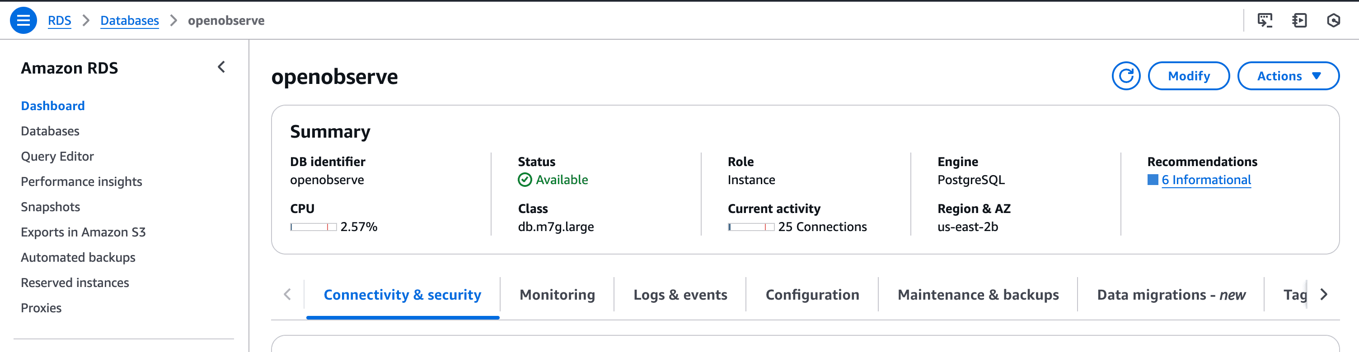Image resolution: width=1359 pixels, height=352 pixels.
Task: Open the Actions dropdown
Action: [x=1289, y=75]
